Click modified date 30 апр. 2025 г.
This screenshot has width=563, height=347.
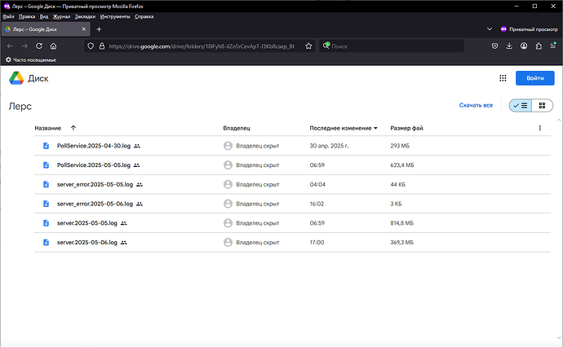tap(329, 146)
